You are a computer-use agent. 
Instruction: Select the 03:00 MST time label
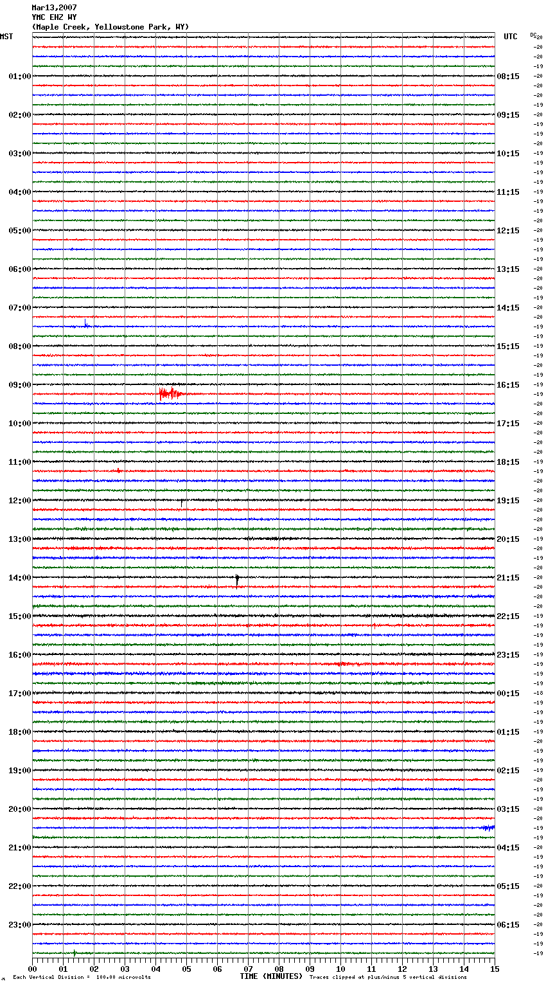[20, 154]
